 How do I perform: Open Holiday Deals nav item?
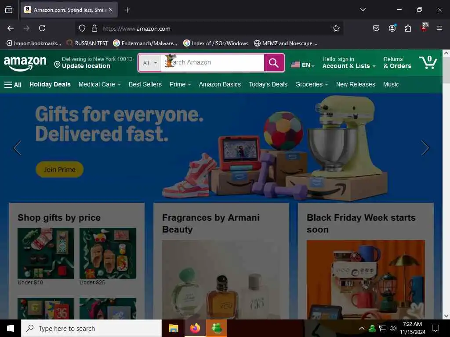[x=50, y=85]
